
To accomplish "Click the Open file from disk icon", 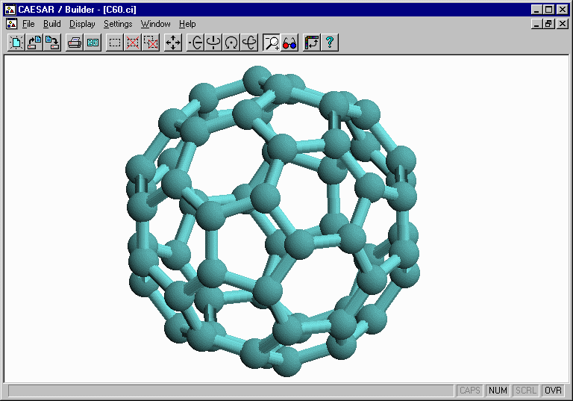I will point(34,43).
